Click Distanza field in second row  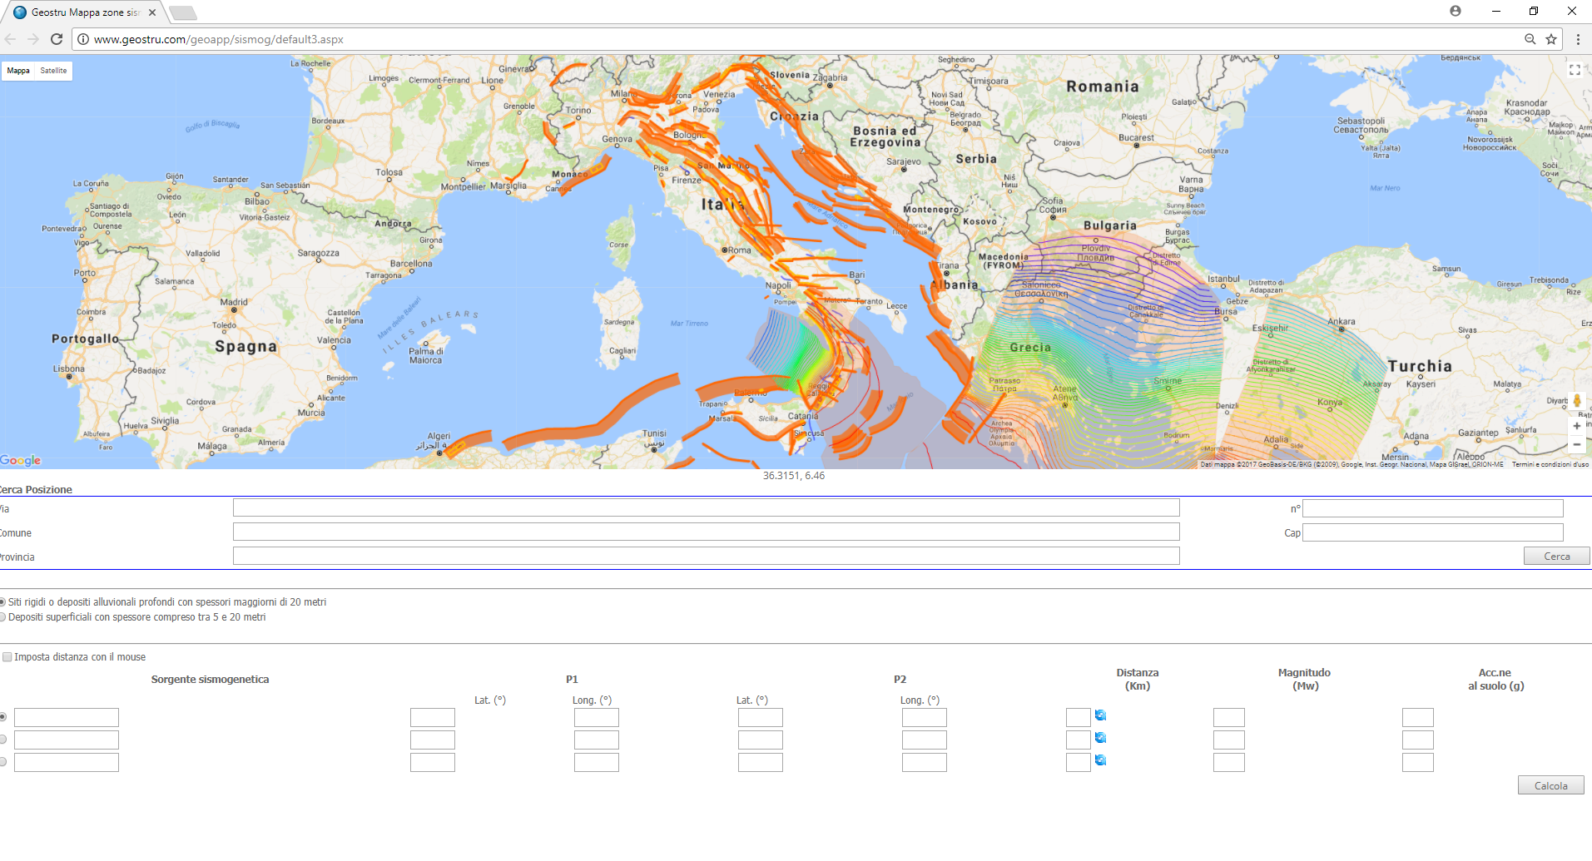coord(1079,740)
